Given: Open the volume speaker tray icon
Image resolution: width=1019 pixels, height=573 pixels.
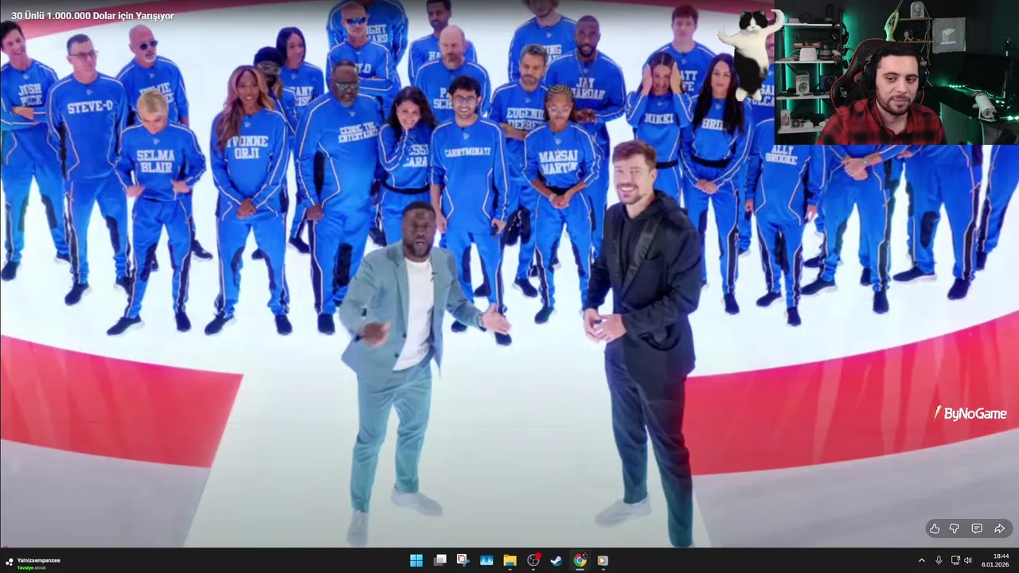Looking at the screenshot, I should pos(968,560).
